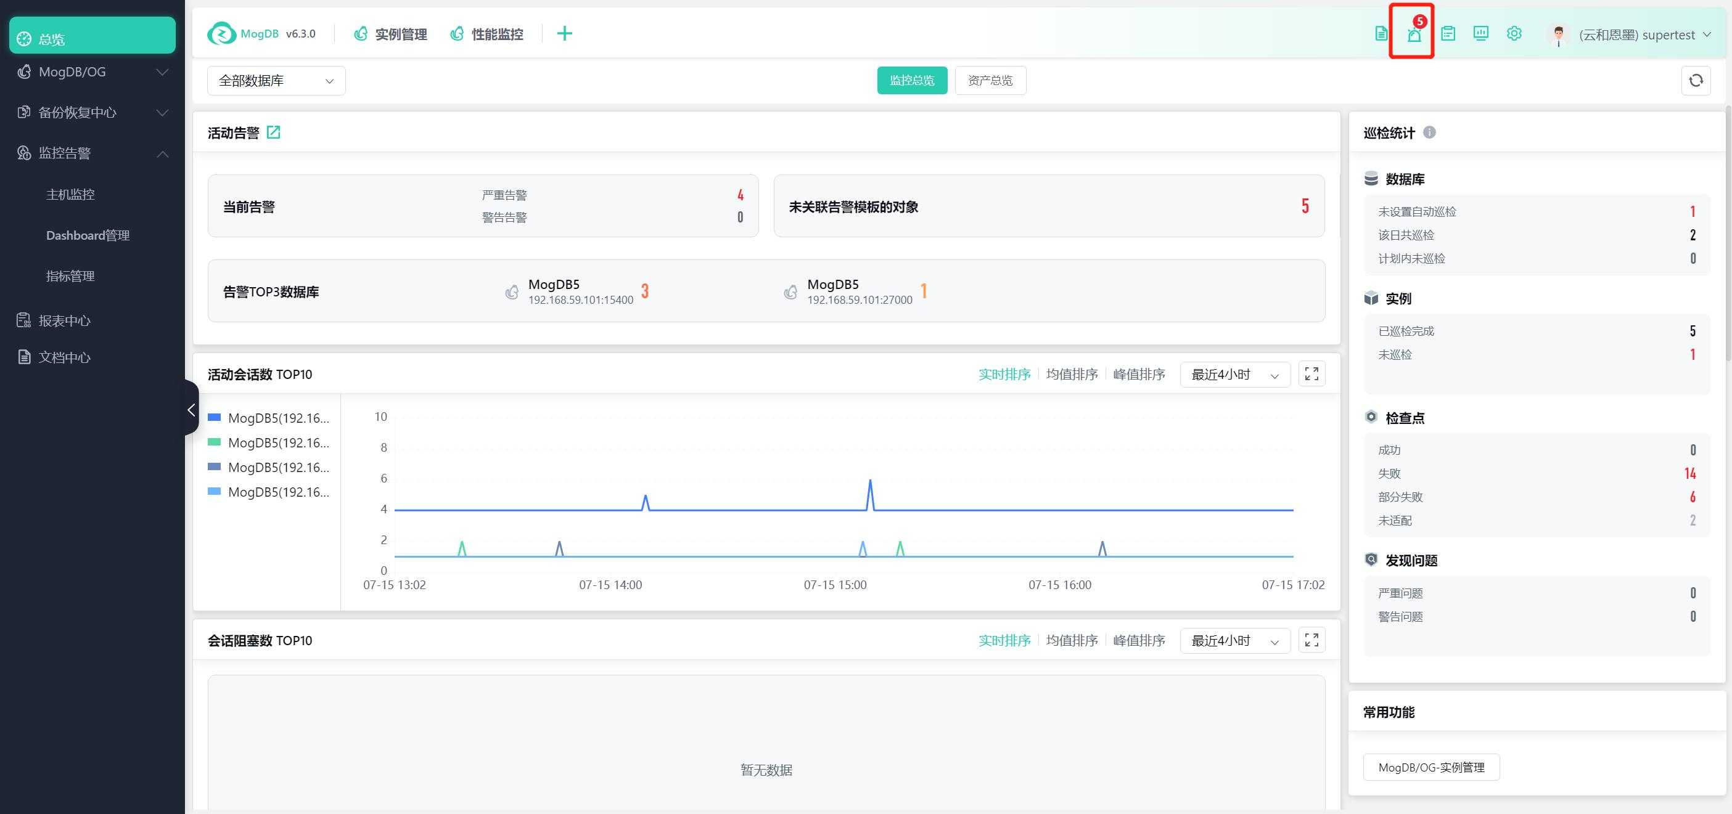Toggle light-blue last MogDB5 legend swatch

click(x=215, y=491)
